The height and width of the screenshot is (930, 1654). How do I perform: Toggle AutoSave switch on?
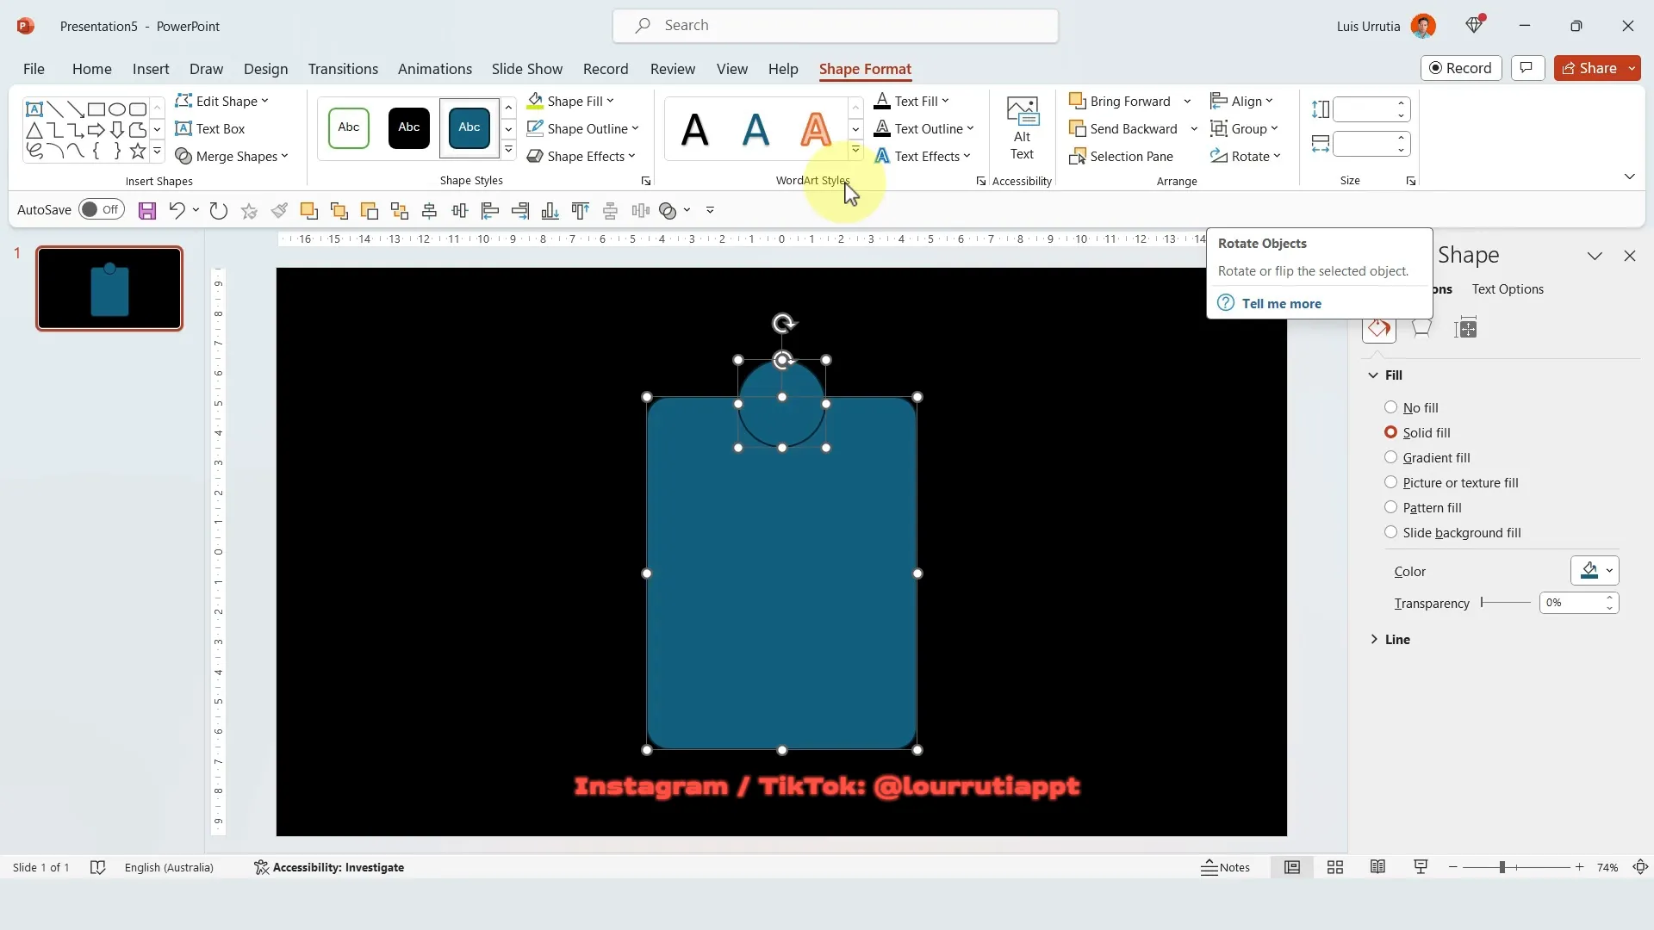(x=102, y=209)
